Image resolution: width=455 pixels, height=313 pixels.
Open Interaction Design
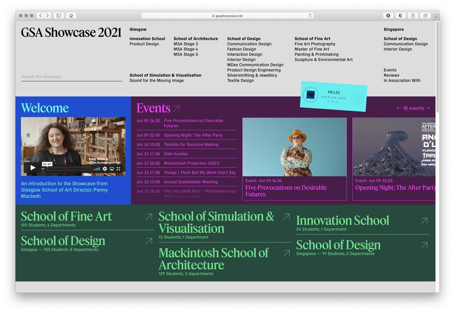tap(245, 55)
